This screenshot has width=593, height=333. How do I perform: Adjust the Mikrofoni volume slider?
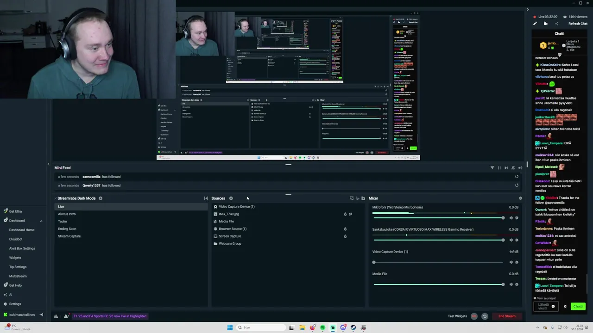[438, 218]
